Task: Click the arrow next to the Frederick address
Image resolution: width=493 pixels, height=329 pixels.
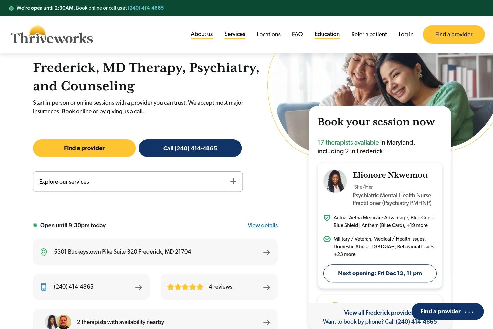Action: click(x=267, y=253)
